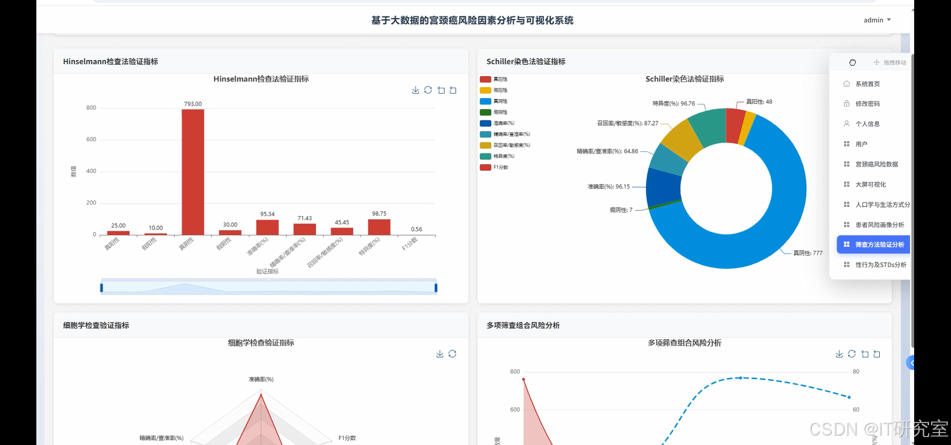This screenshot has width=951, height=445.
Task: Refresh the 多项筛查组合风险分析 chart
Action: [x=851, y=354]
